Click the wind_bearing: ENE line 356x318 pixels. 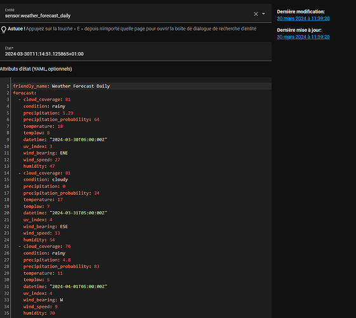coord(46,153)
